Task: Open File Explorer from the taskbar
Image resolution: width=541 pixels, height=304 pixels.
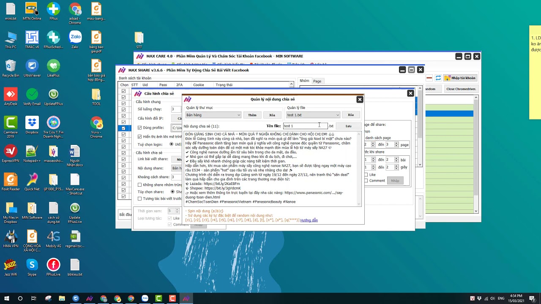Action: coord(62,299)
